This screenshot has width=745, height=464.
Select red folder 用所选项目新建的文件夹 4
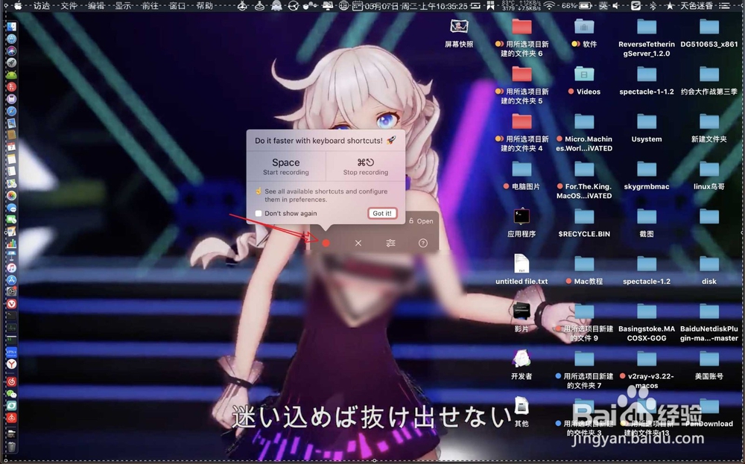click(x=521, y=122)
